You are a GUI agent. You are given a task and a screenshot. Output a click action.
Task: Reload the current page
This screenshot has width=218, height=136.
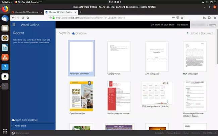(x=23, y=18)
